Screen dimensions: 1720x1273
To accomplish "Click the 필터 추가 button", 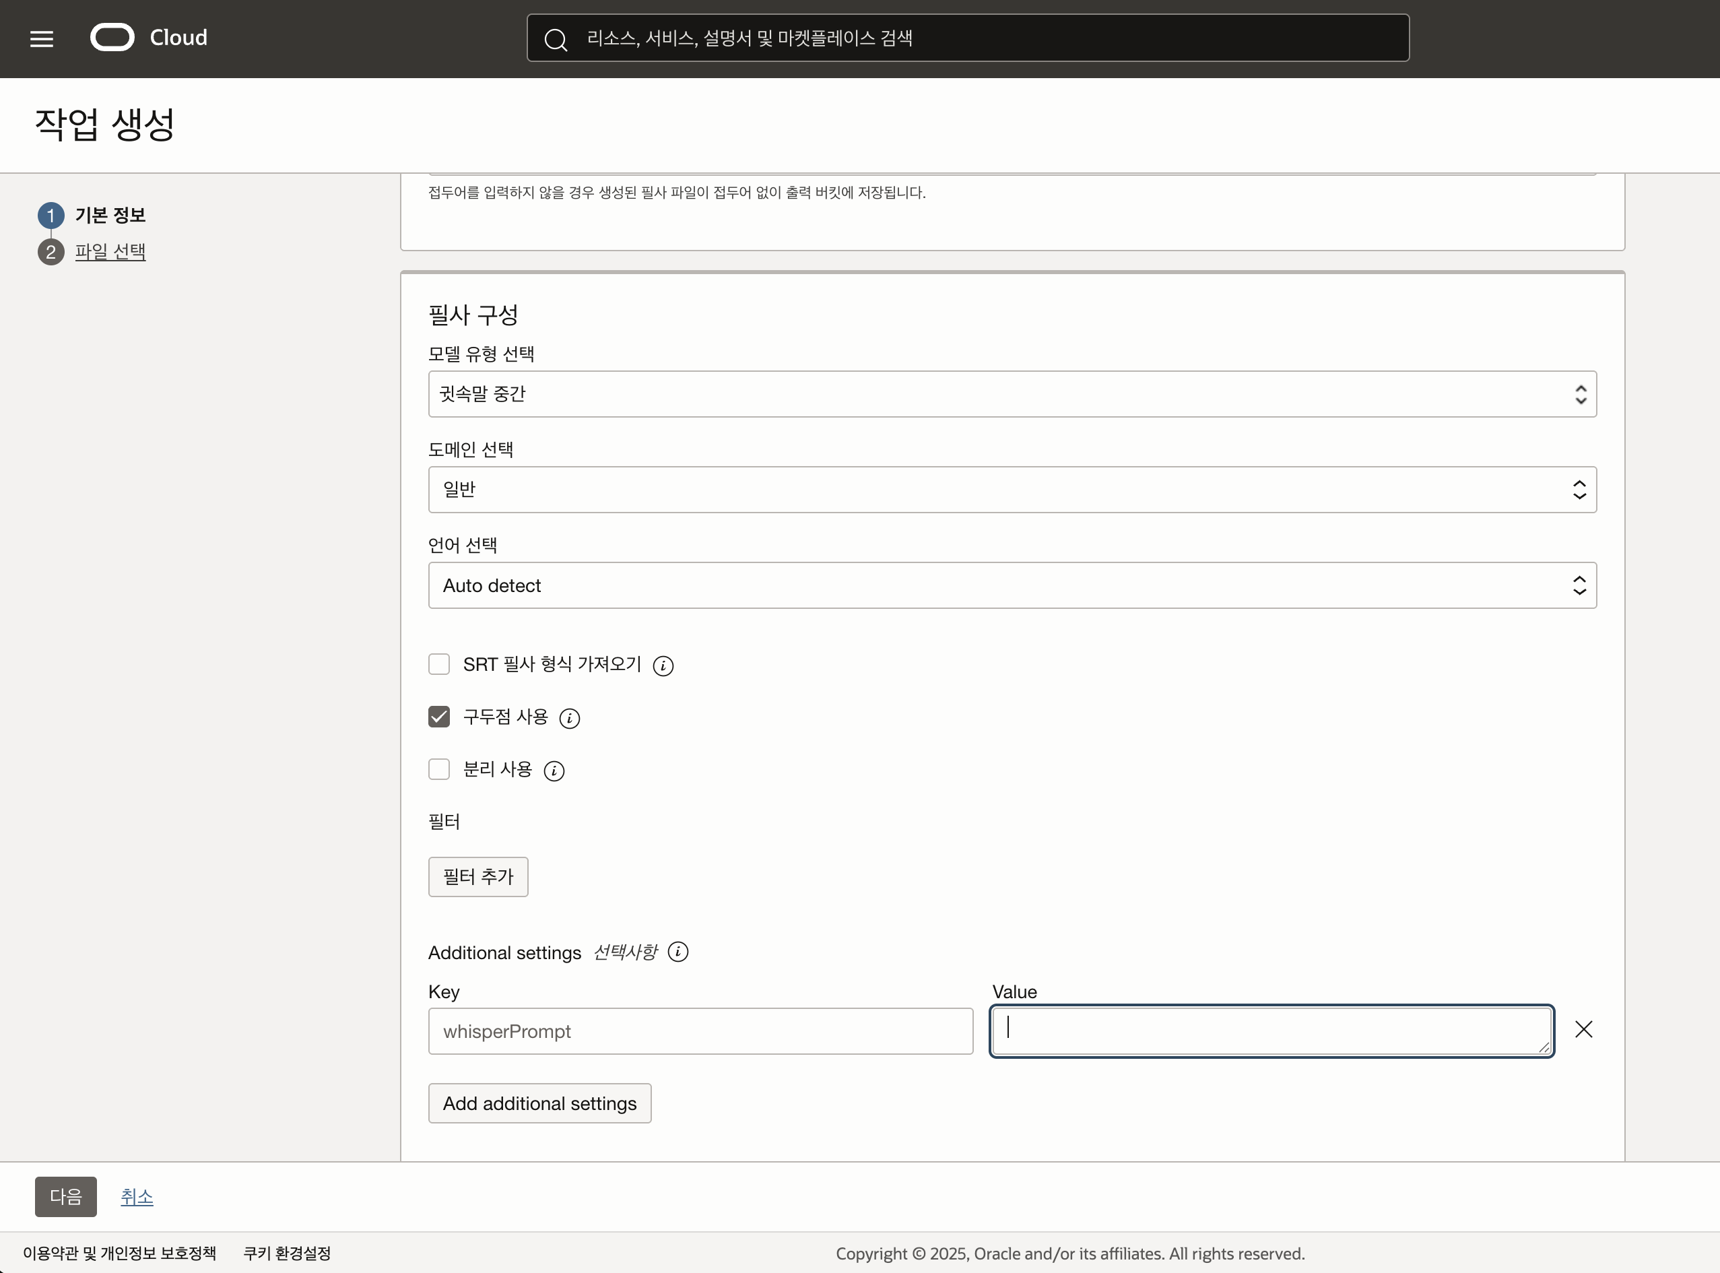I will point(477,877).
